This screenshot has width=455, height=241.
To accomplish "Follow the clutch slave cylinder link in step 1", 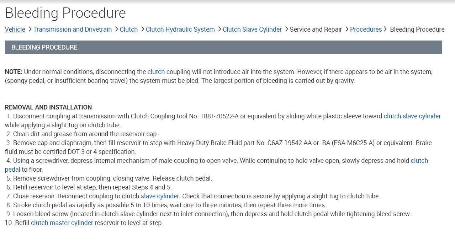I will pos(412,116).
